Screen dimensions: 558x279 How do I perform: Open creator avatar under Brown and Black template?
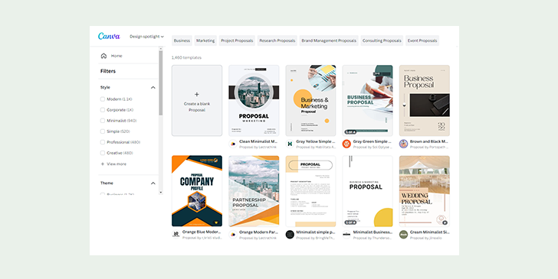(403, 144)
